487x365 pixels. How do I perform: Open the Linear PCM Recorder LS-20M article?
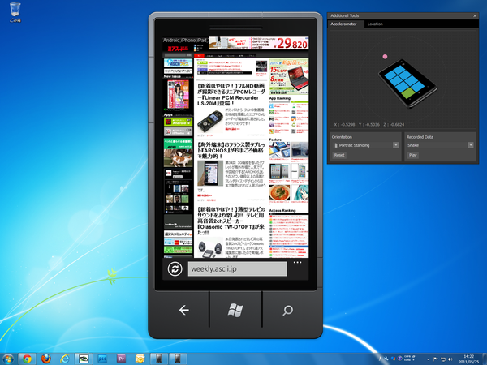(231, 95)
